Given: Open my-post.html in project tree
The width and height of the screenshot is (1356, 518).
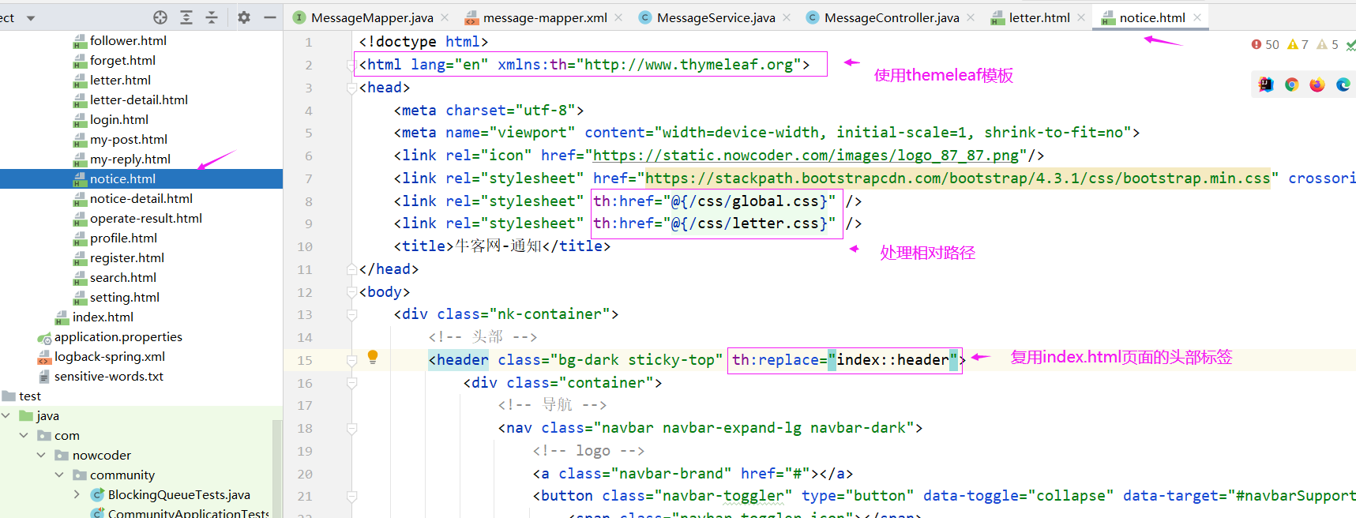Looking at the screenshot, I should pyautogui.click(x=129, y=139).
